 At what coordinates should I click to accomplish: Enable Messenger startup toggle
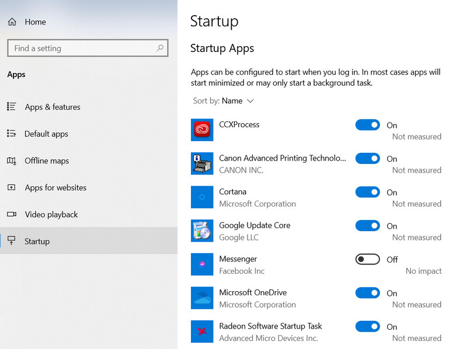click(368, 259)
